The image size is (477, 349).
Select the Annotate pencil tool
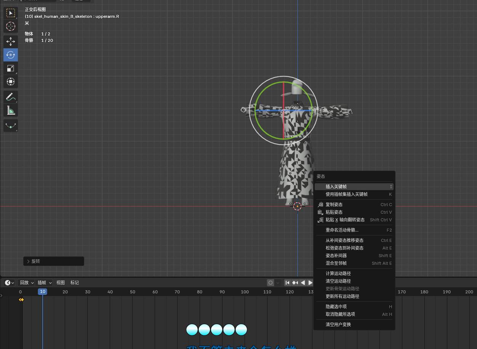point(11,97)
